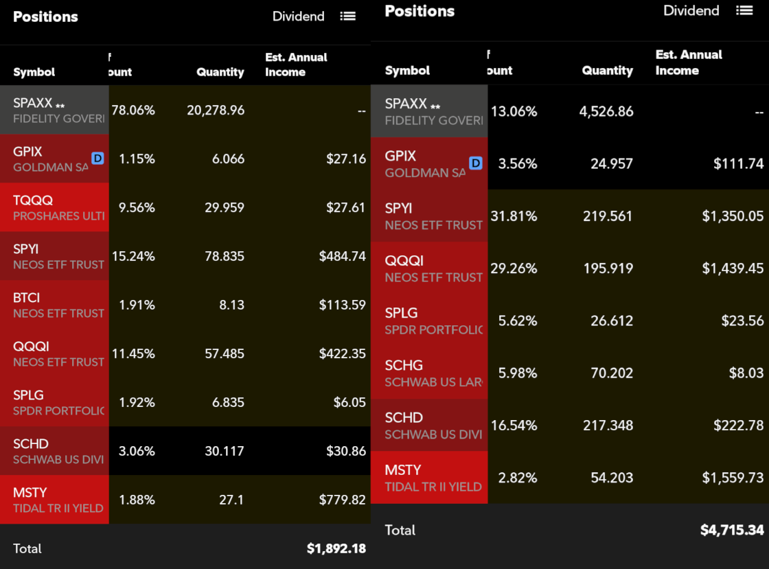Sort by Symbol column in right panel
Viewport: 769px width, 569px height.
pos(407,71)
